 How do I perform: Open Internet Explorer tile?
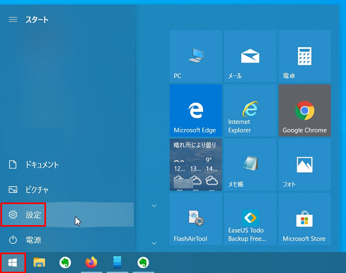250,110
